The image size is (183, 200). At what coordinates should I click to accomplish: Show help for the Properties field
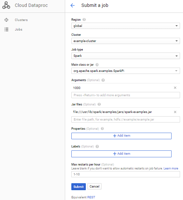[x=102, y=129]
